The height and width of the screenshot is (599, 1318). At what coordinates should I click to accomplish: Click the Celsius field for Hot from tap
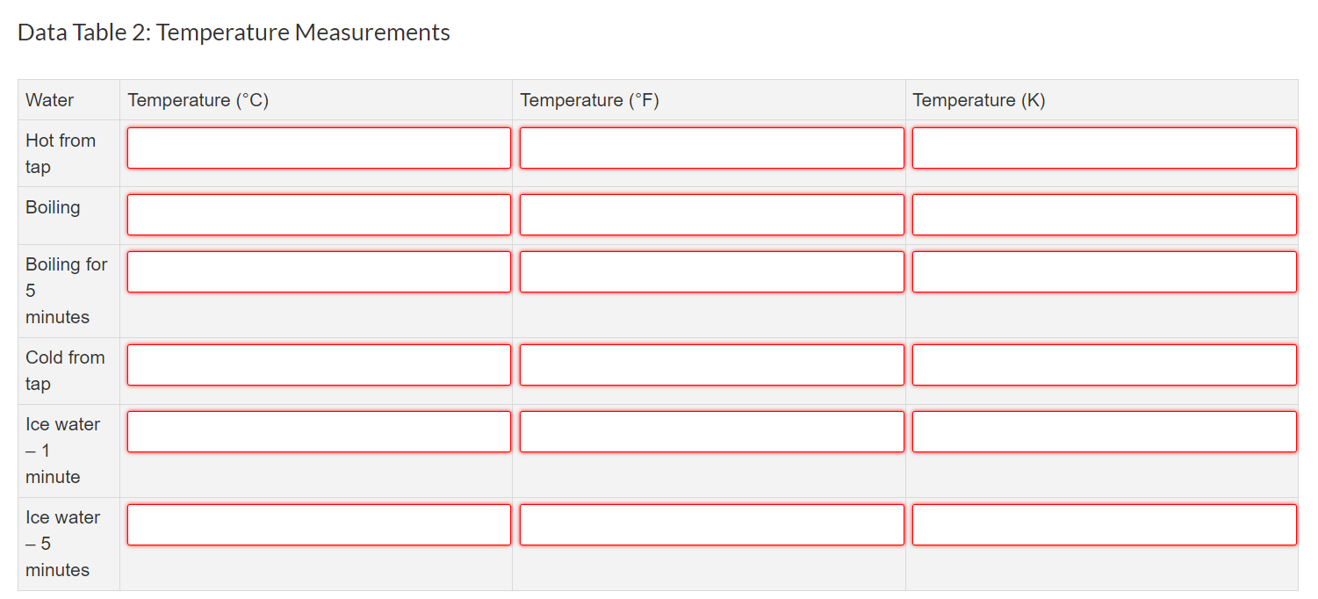319,148
